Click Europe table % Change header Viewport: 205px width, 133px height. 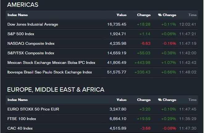coord(167,100)
